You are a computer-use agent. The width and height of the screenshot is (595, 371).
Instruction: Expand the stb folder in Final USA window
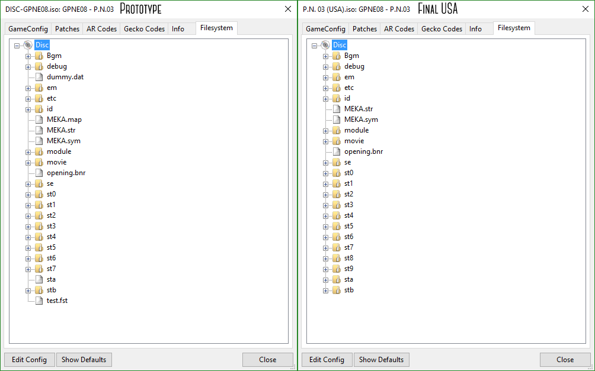click(325, 291)
